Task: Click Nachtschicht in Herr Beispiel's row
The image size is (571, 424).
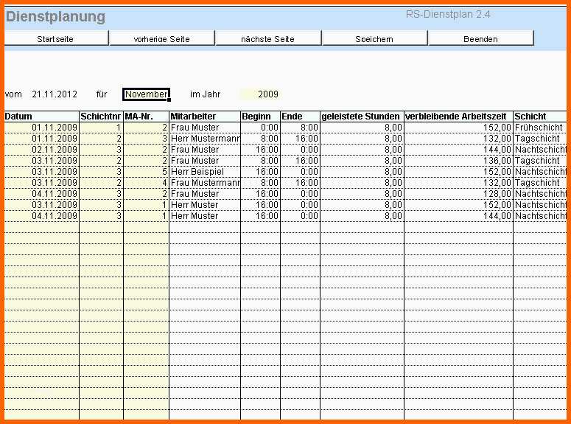Action: click(539, 172)
